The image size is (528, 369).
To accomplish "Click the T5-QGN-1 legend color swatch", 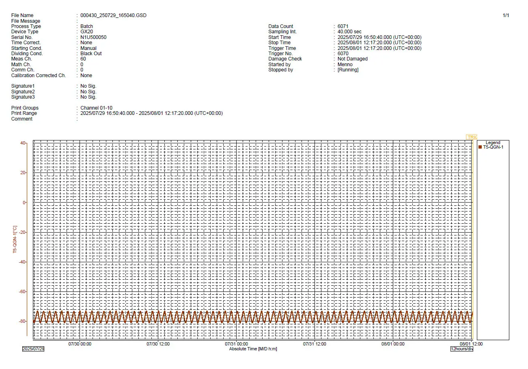I will pos(480,147).
